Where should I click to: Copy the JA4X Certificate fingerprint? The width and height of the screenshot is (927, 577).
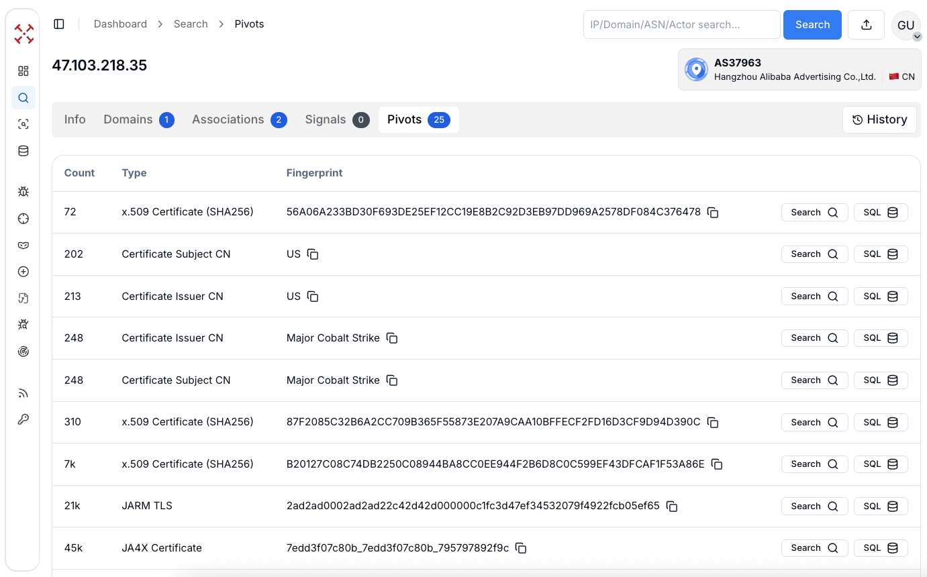pos(521,548)
